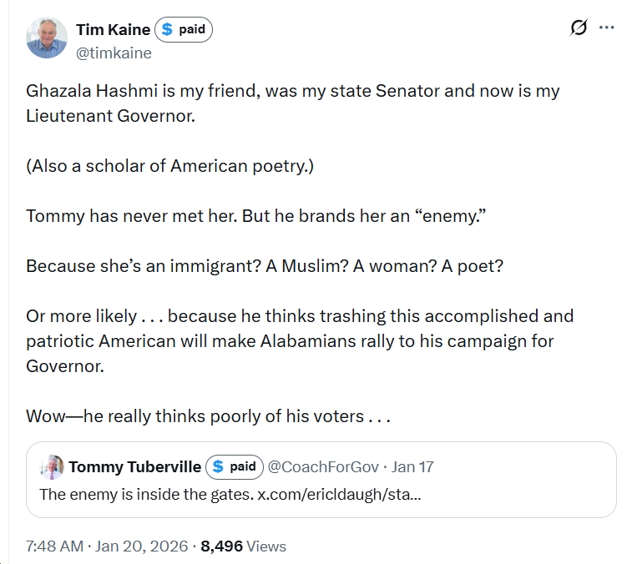Open Tommy Tuberville's name in quoted post
Viewport: 627px width, 564px height.
click(134, 466)
